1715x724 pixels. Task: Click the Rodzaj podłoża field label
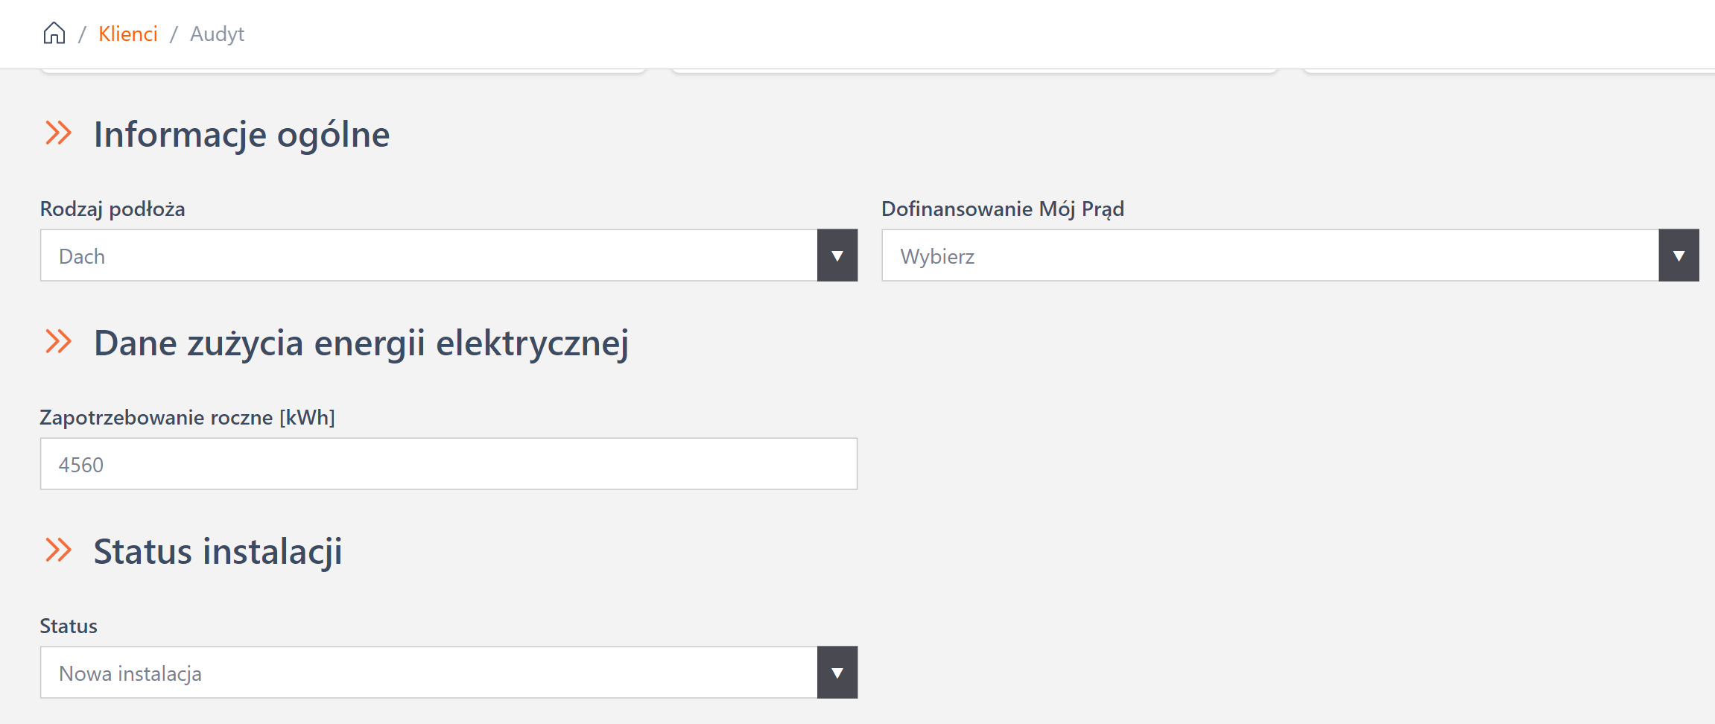click(112, 209)
